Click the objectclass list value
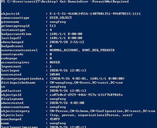 point(91,115)
